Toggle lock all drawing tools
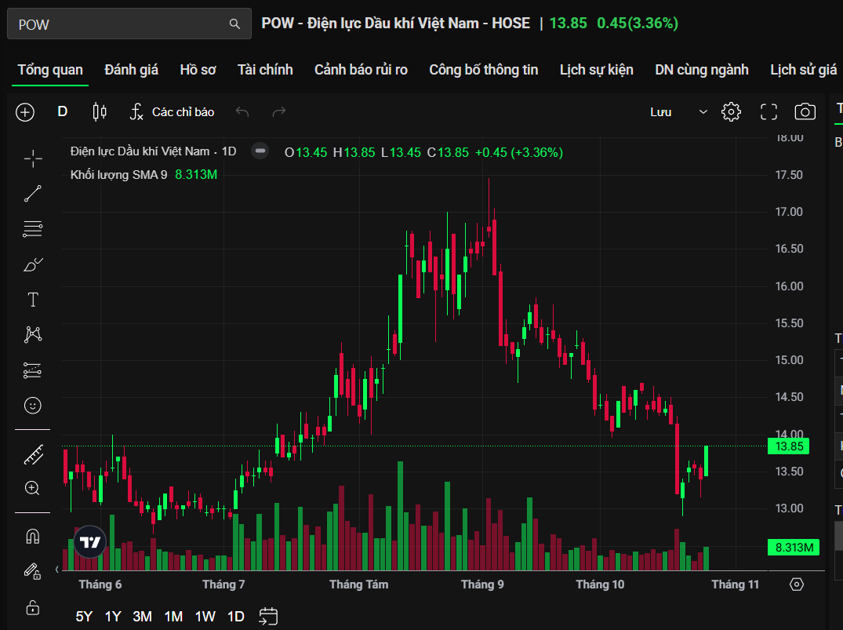Viewport: 843px width, 630px height. tap(33, 607)
